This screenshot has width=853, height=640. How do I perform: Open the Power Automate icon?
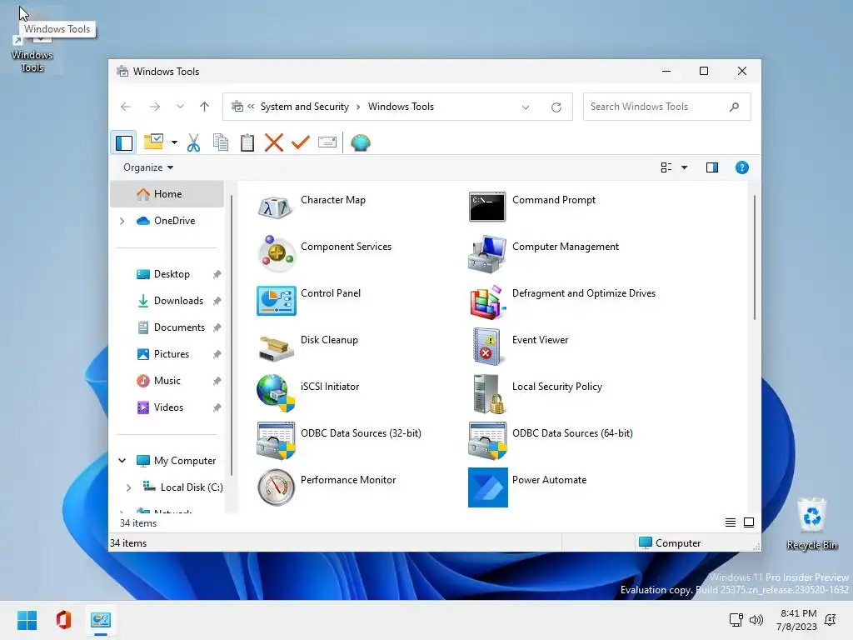(488, 487)
